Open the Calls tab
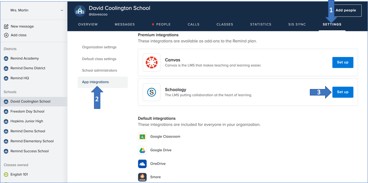 194,24
